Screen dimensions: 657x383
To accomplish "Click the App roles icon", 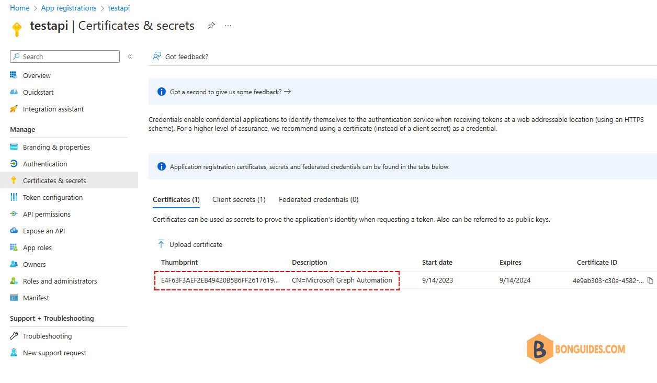I will click(14, 247).
